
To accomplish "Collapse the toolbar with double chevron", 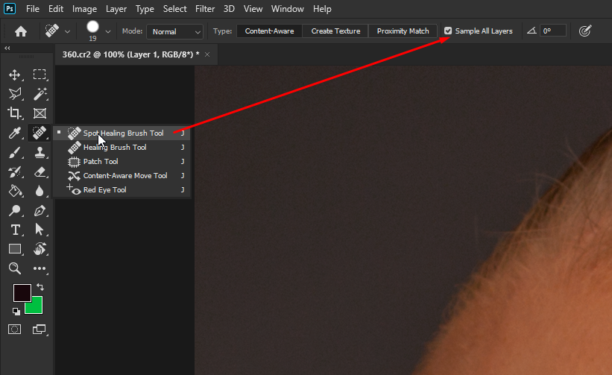I will click(7, 48).
